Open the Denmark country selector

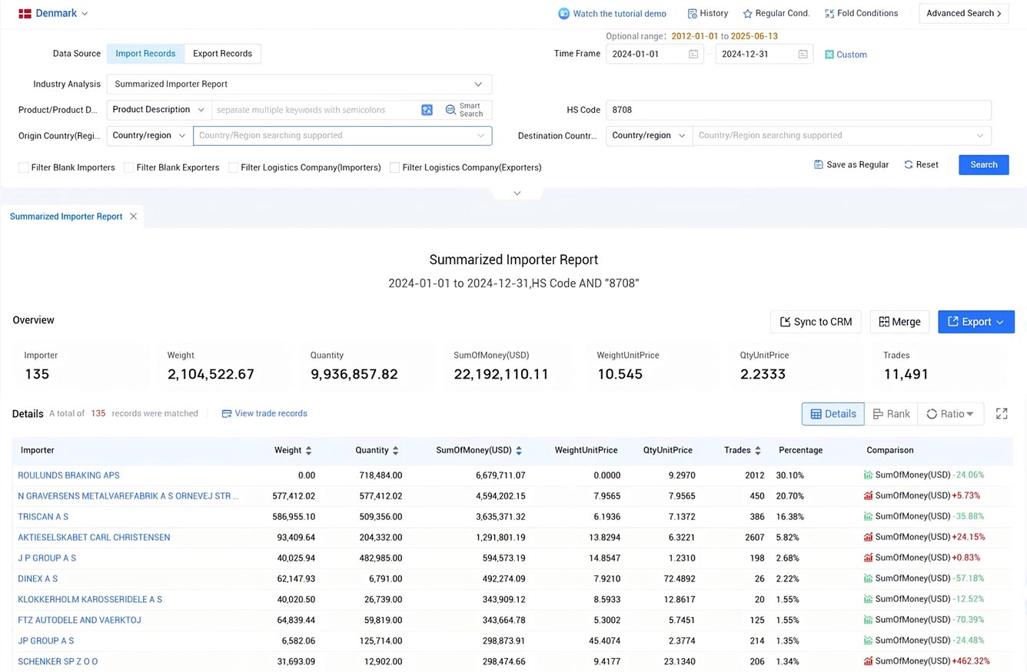click(54, 13)
